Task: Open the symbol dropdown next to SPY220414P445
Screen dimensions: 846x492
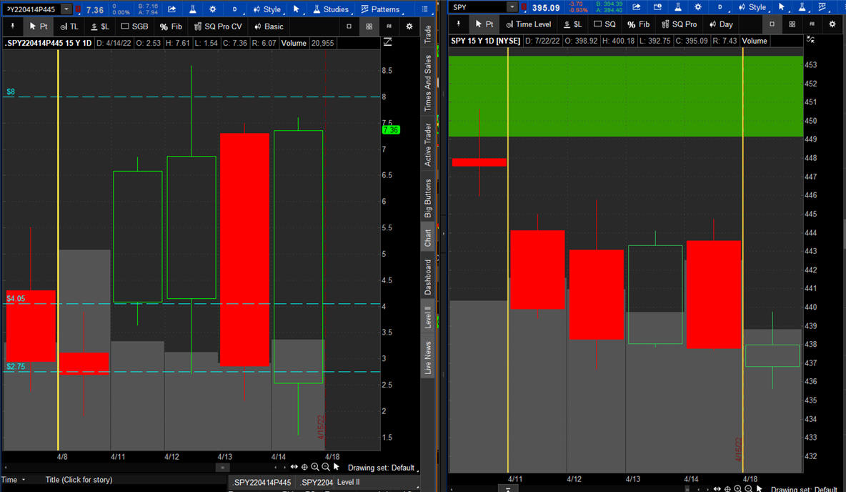Action: click(x=66, y=9)
